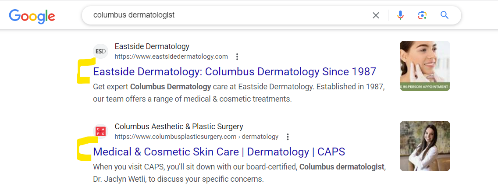The width and height of the screenshot is (498, 194).
Task: Open the three-dot menu beside columbusplasticsurgery.com
Action: tap(288, 137)
